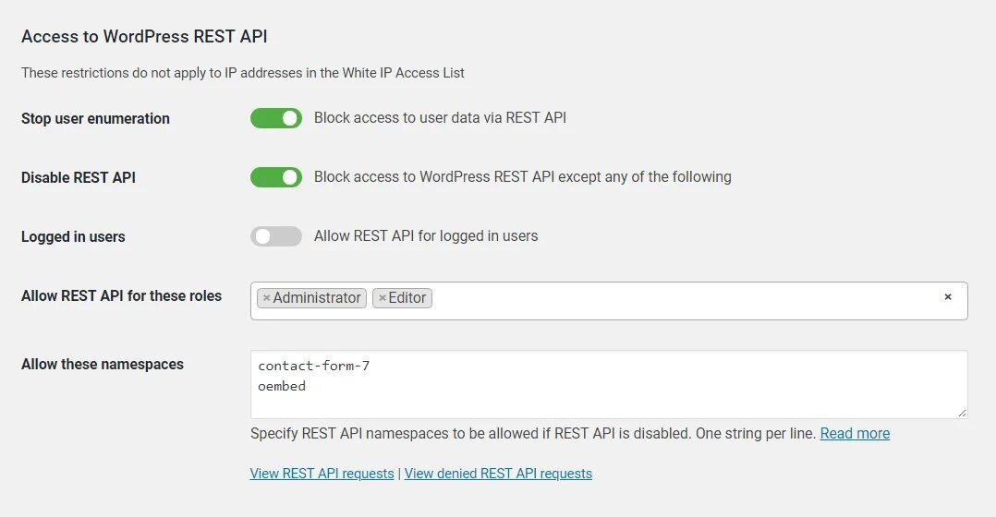
Task: Open View REST API requests link
Action: (322, 474)
